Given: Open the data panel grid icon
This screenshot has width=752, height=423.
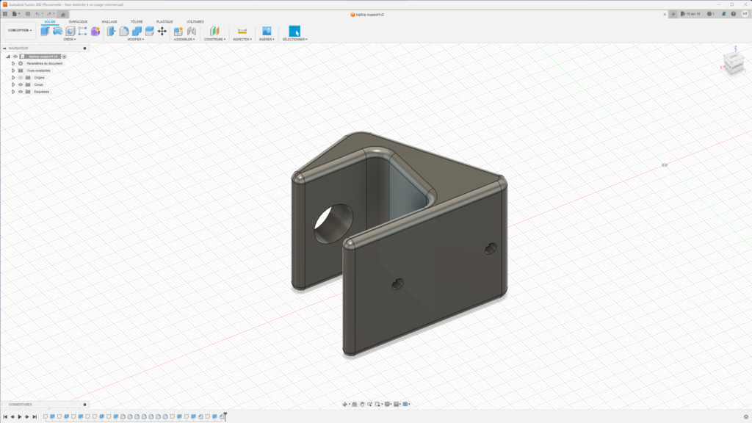Looking at the screenshot, I should (5, 14).
